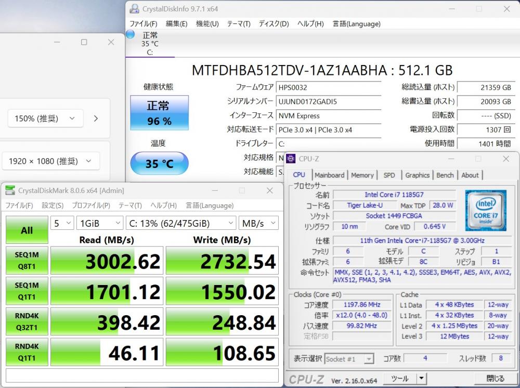Expand the 1GiB test size dropdown

(100, 223)
